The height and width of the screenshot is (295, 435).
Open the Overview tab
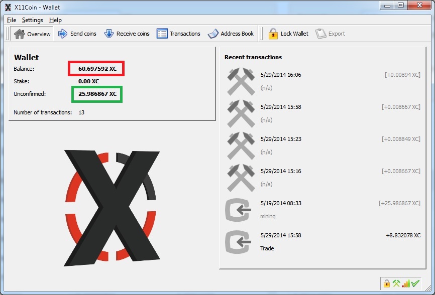(x=32, y=34)
